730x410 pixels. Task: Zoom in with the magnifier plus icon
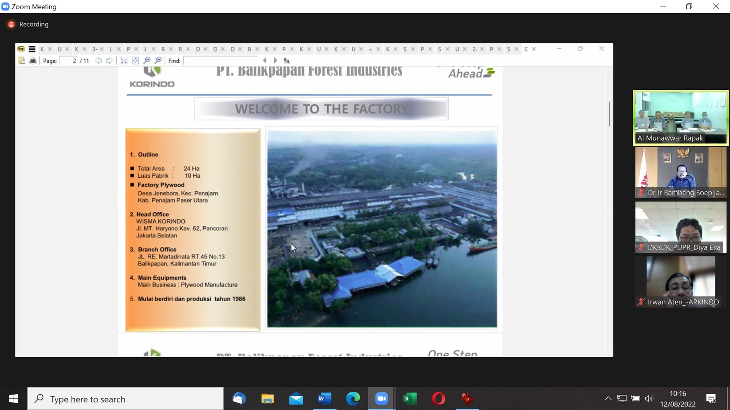[158, 61]
